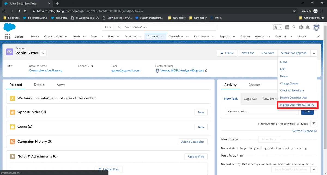Click the Campaign History target icon
327x175 pixels.
(x=13, y=142)
